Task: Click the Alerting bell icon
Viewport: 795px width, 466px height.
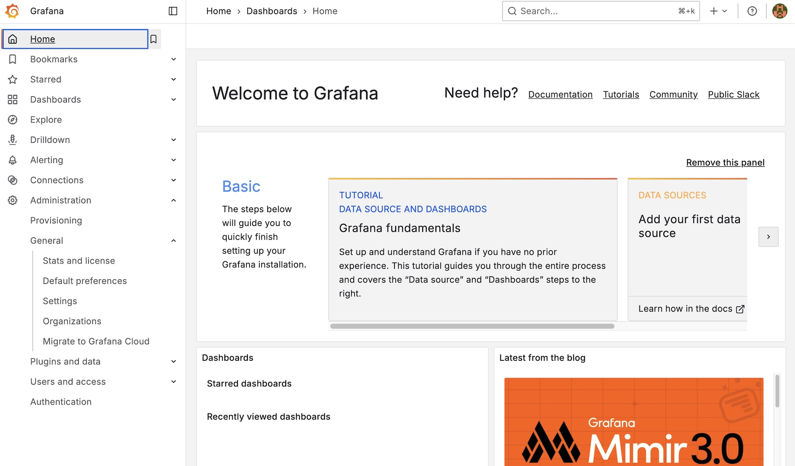Action: (13, 160)
